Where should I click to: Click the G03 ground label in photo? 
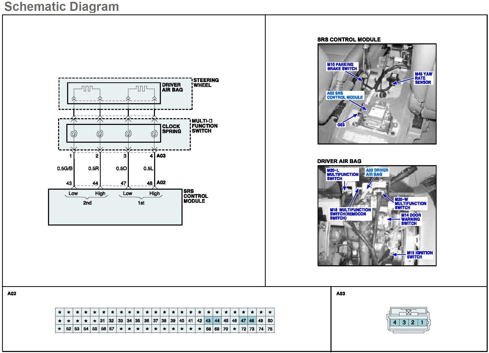coord(341,125)
